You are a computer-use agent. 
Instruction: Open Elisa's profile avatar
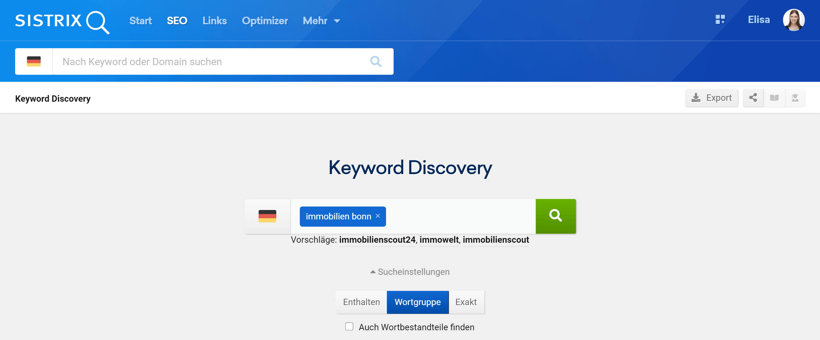click(x=793, y=20)
